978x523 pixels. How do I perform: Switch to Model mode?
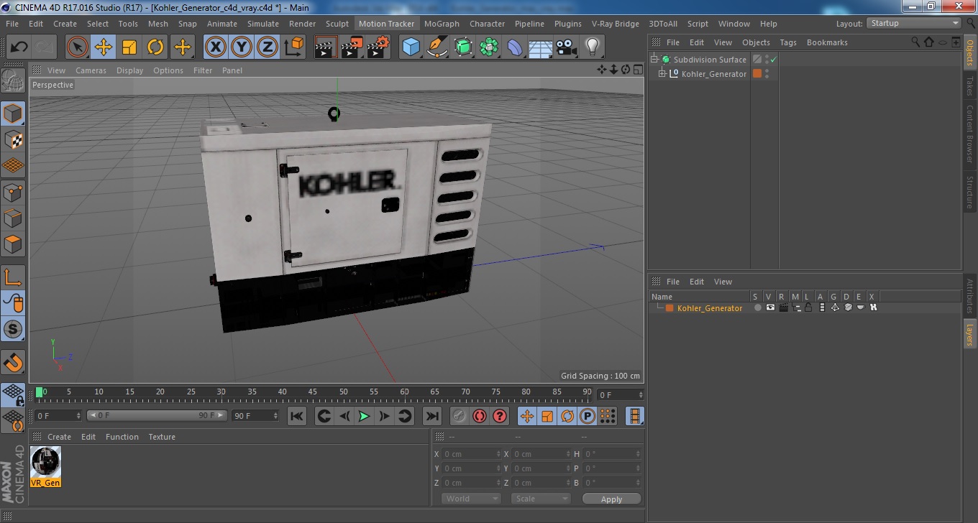coord(13,114)
